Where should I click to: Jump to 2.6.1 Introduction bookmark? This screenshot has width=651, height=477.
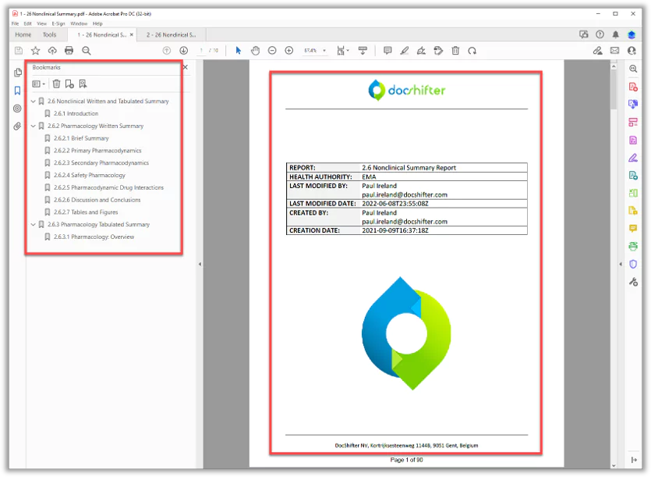tap(76, 113)
